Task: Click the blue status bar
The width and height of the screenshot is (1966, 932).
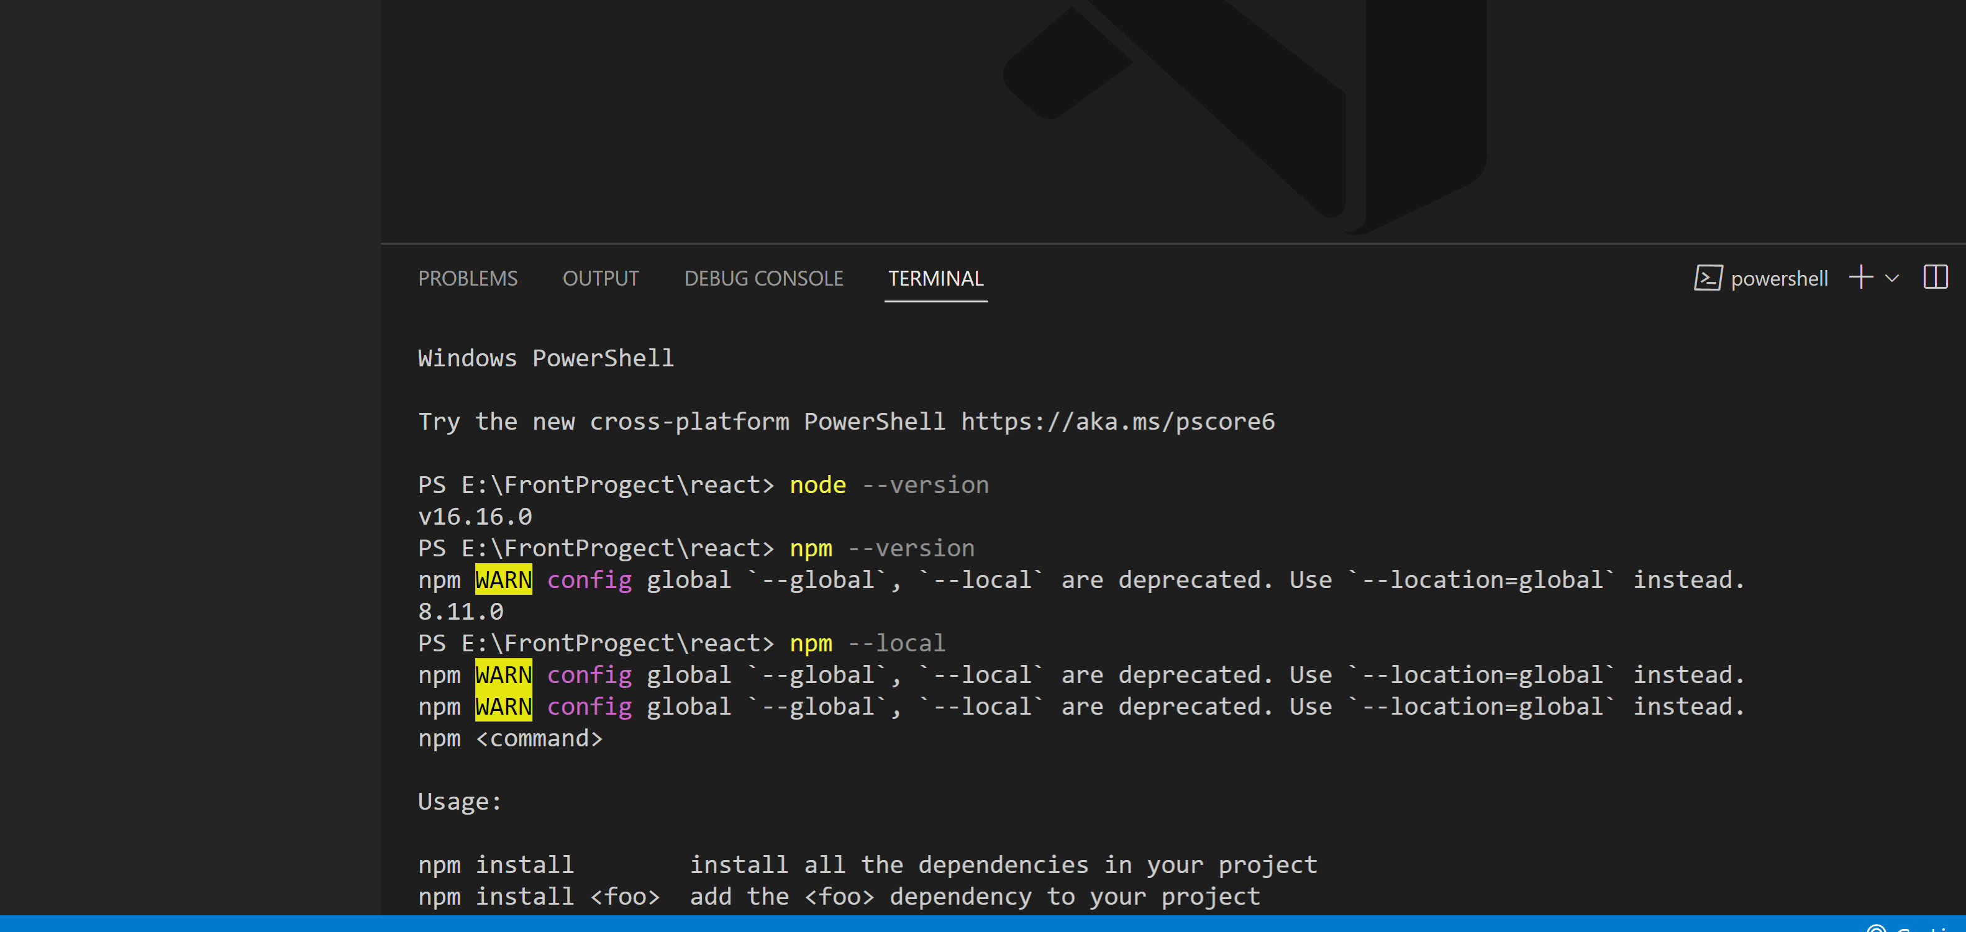Action: pyautogui.click(x=983, y=923)
